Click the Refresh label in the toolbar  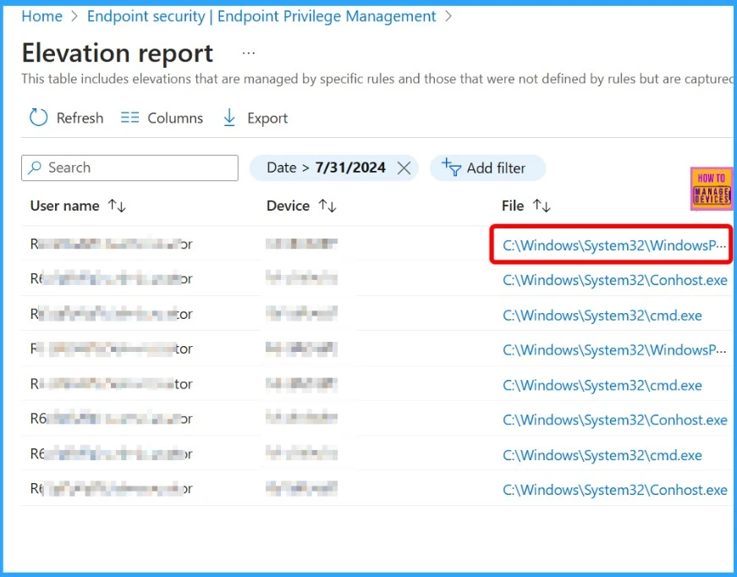click(x=80, y=118)
